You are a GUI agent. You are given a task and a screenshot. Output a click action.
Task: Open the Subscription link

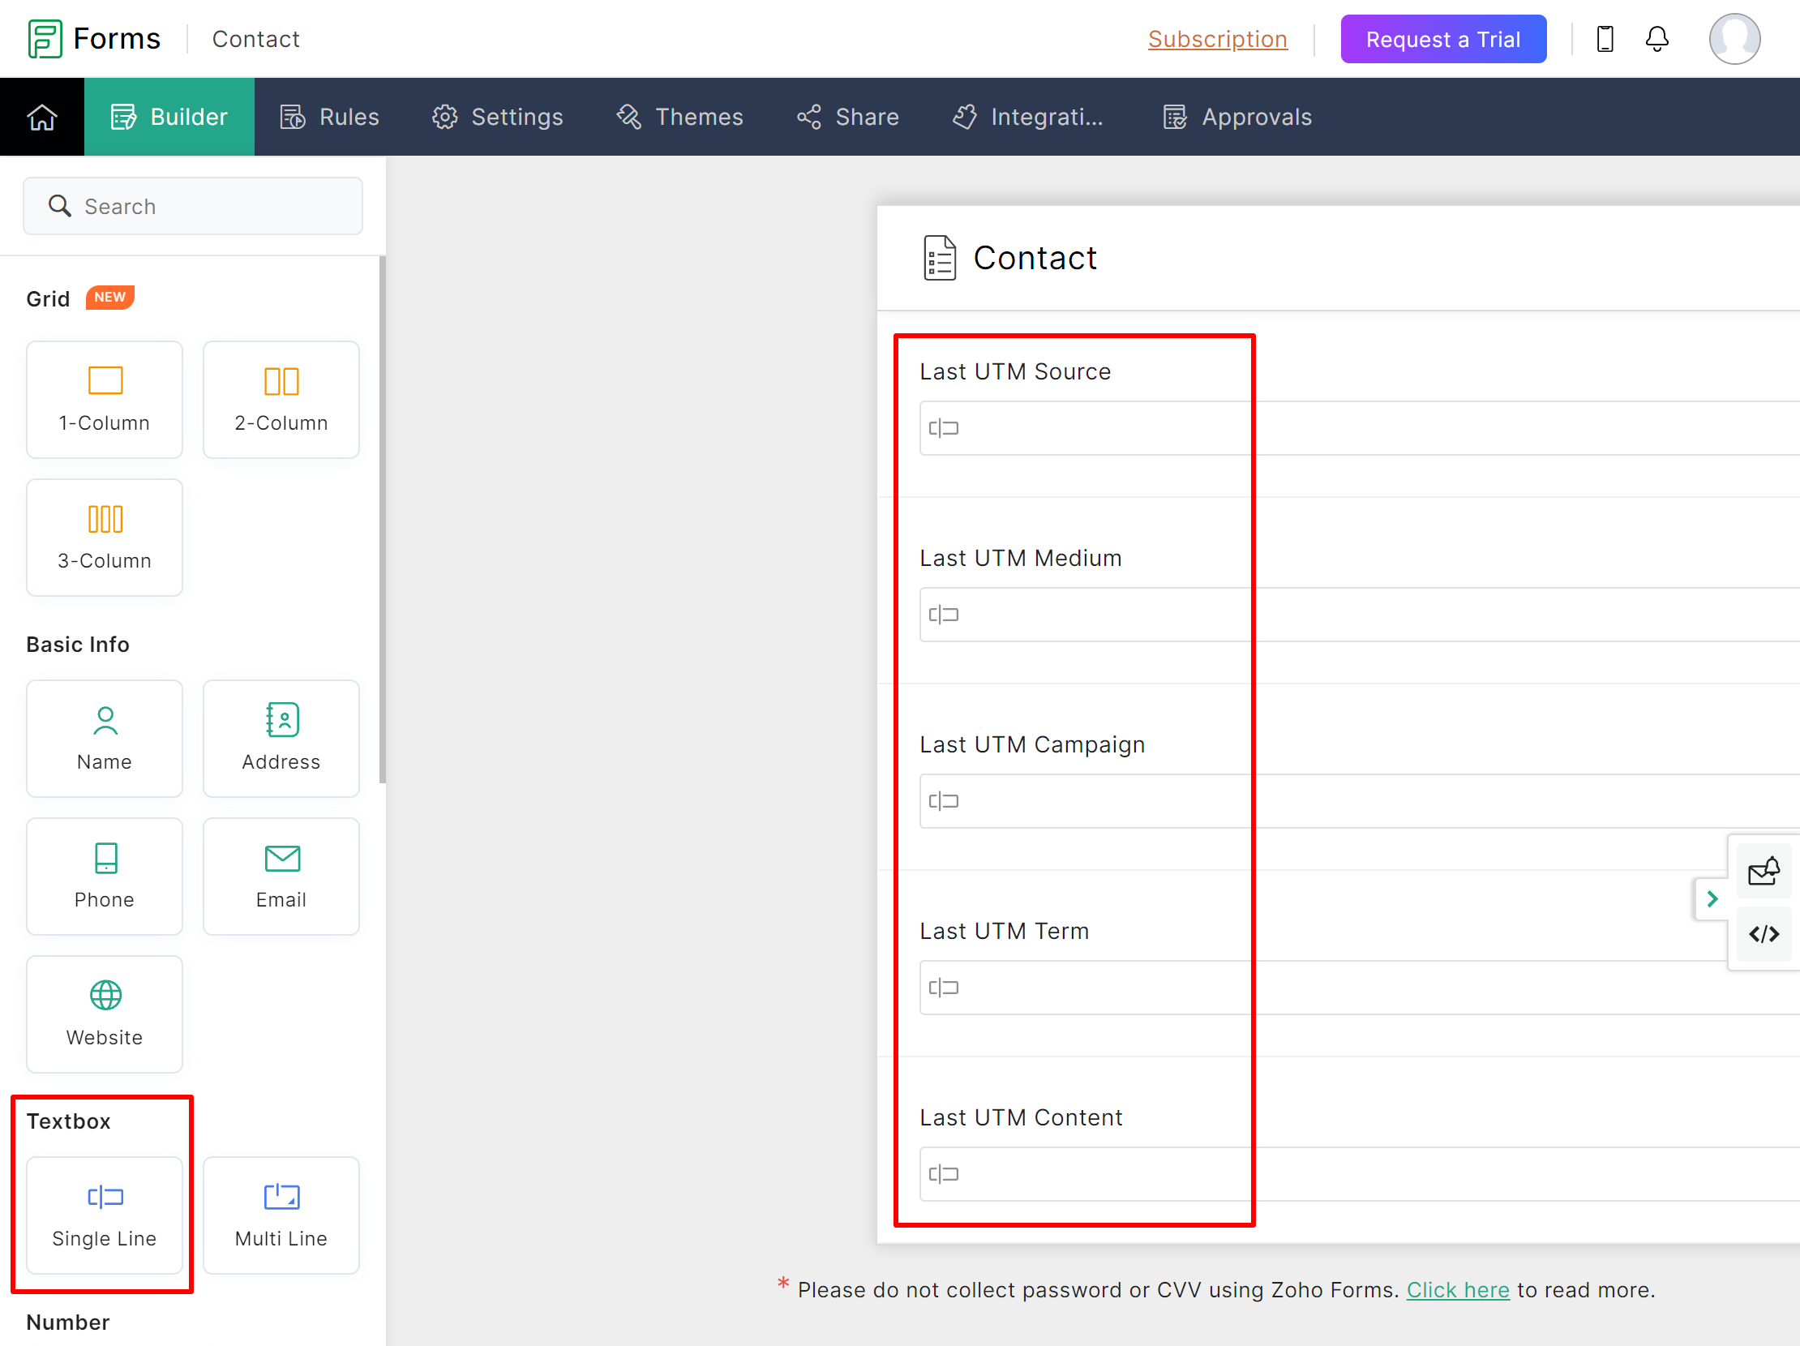coord(1217,39)
